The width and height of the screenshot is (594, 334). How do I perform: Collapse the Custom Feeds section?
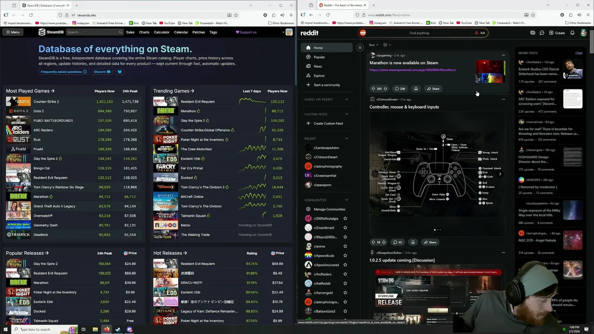click(x=346, y=114)
